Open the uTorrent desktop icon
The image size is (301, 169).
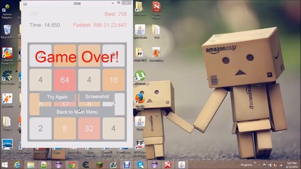(140, 78)
